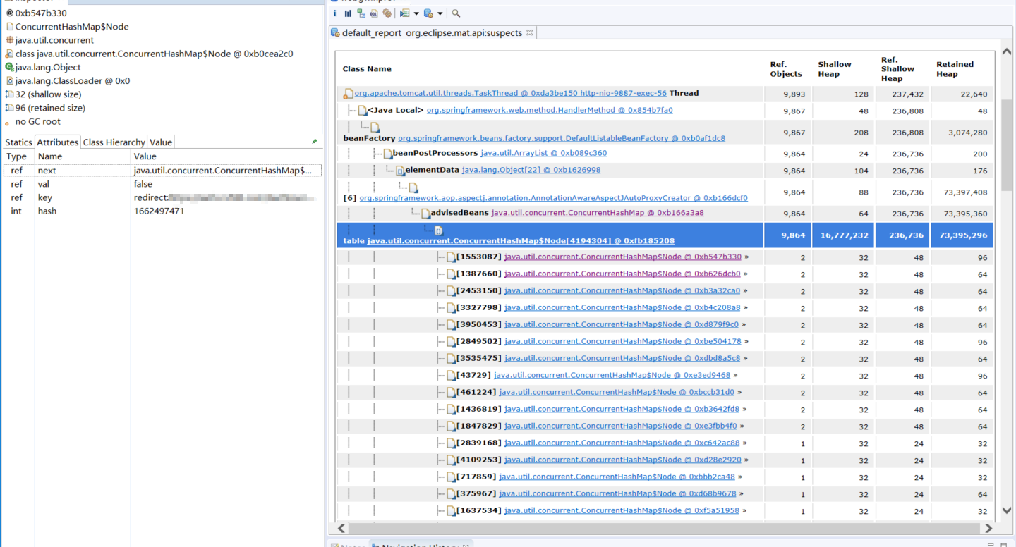Screen dimensions: 1016x547
Task: Click the magnifier Find Object icon
Action: coord(456,13)
